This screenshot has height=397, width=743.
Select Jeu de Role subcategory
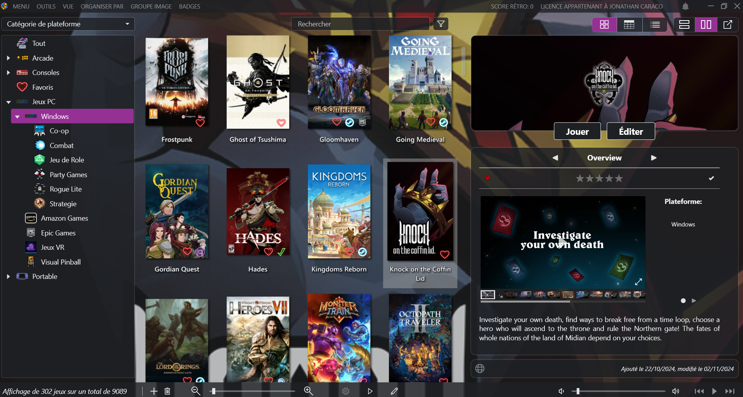coord(66,160)
